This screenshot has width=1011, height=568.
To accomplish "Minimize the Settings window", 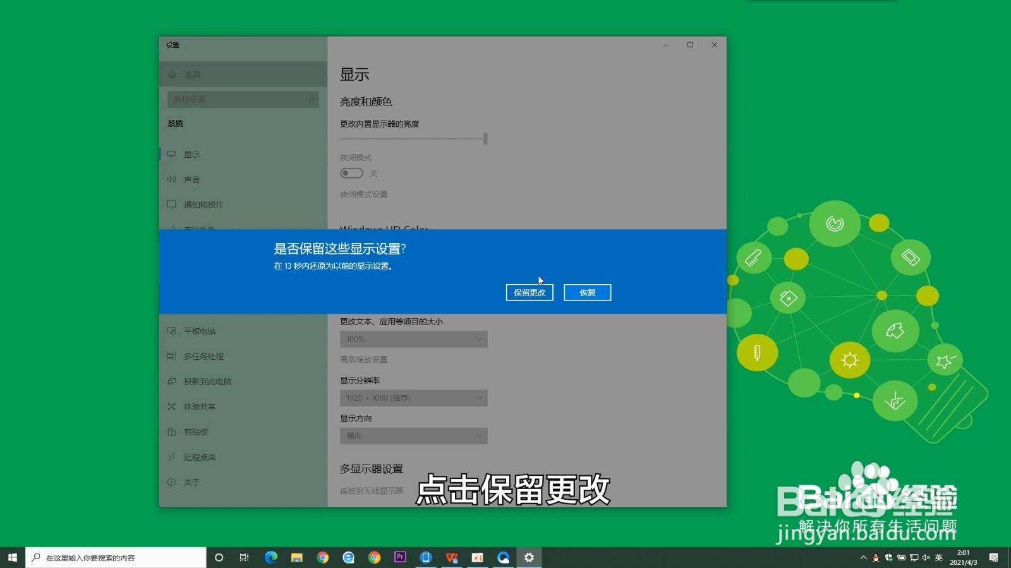I will (666, 45).
